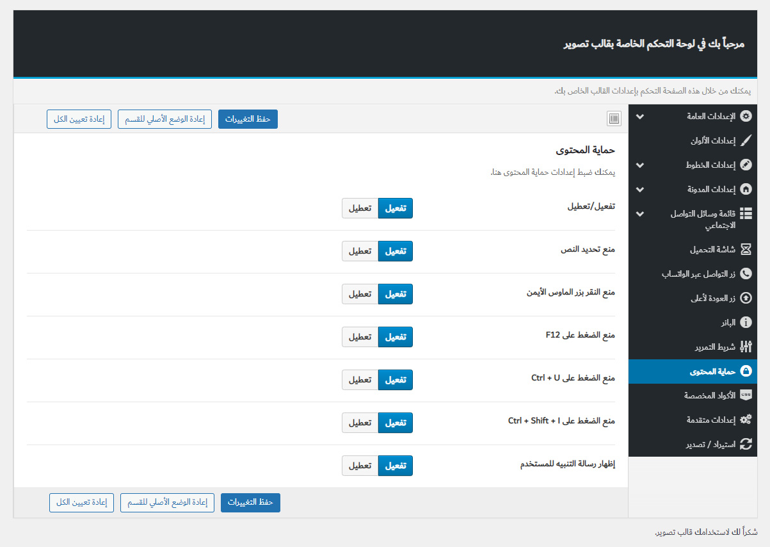
Task: Disable the منع تحديد النص option
Action: (360, 251)
